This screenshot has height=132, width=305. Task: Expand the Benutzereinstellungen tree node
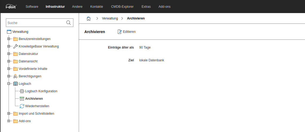(x=9, y=39)
